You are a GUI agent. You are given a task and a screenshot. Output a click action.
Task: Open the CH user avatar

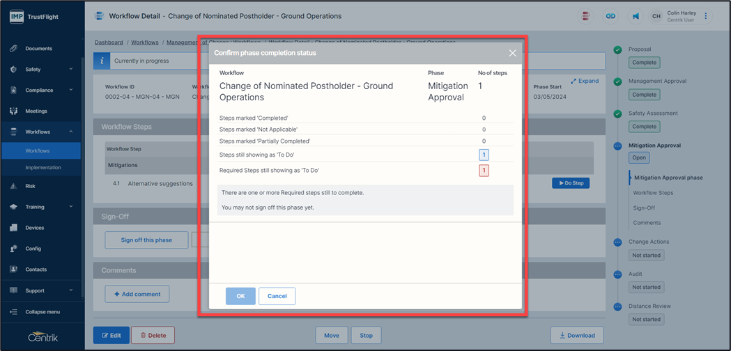pos(656,16)
